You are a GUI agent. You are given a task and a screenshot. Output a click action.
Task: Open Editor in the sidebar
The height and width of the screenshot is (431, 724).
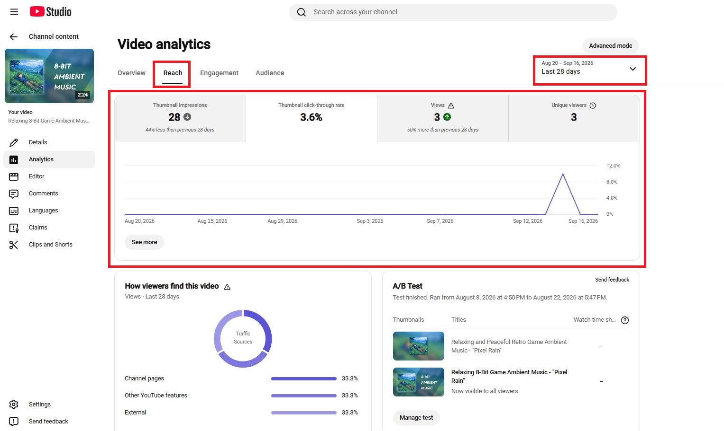click(49, 176)
